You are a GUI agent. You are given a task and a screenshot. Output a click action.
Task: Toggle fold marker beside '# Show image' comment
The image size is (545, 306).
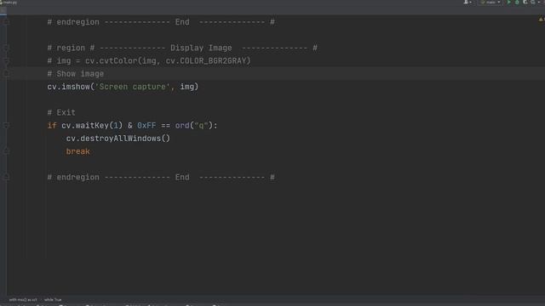pos(6,74)
